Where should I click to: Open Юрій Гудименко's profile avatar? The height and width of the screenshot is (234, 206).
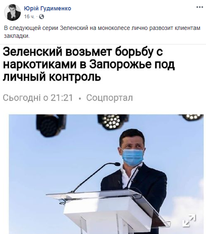[12, 12]
